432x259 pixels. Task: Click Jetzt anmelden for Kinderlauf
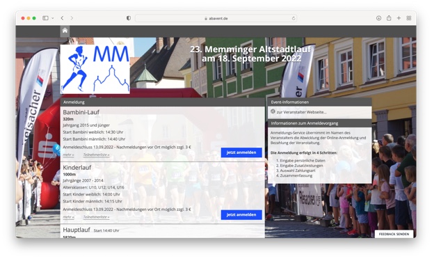click(241, 215)
